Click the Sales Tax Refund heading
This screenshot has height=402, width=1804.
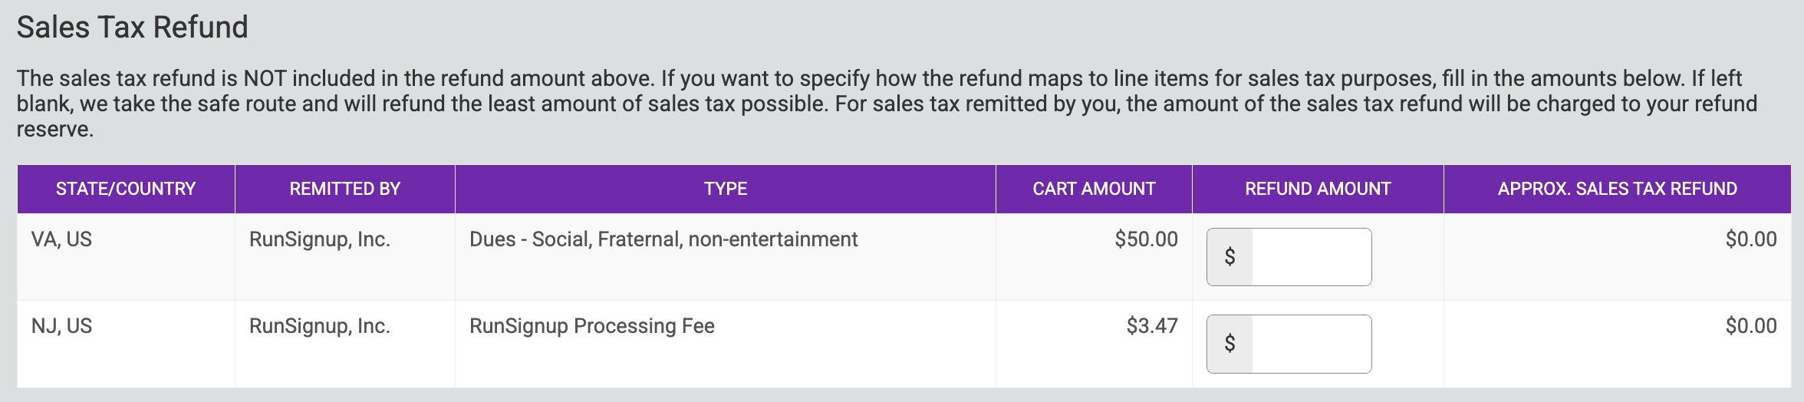click(x=133, y=28)
